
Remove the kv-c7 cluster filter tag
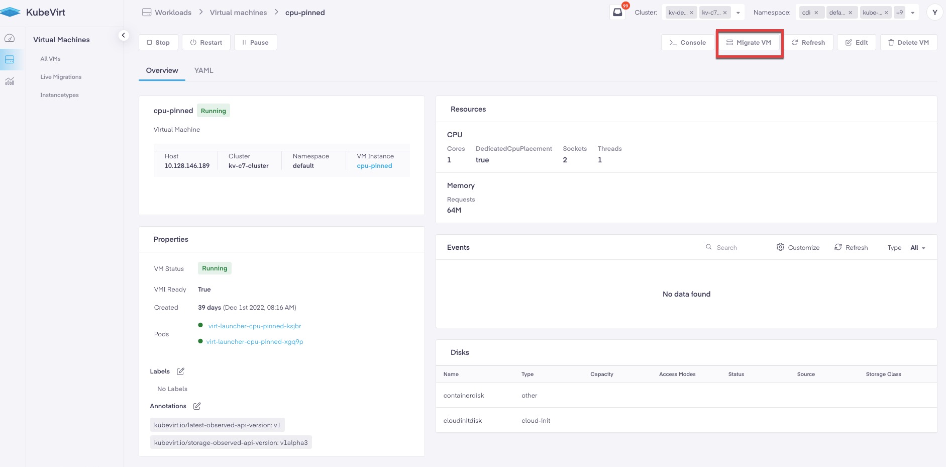[725, 13]
